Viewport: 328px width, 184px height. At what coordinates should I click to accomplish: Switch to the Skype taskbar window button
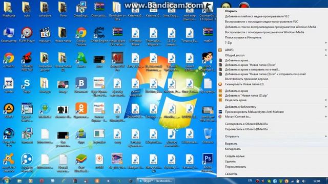click(155, 181)
